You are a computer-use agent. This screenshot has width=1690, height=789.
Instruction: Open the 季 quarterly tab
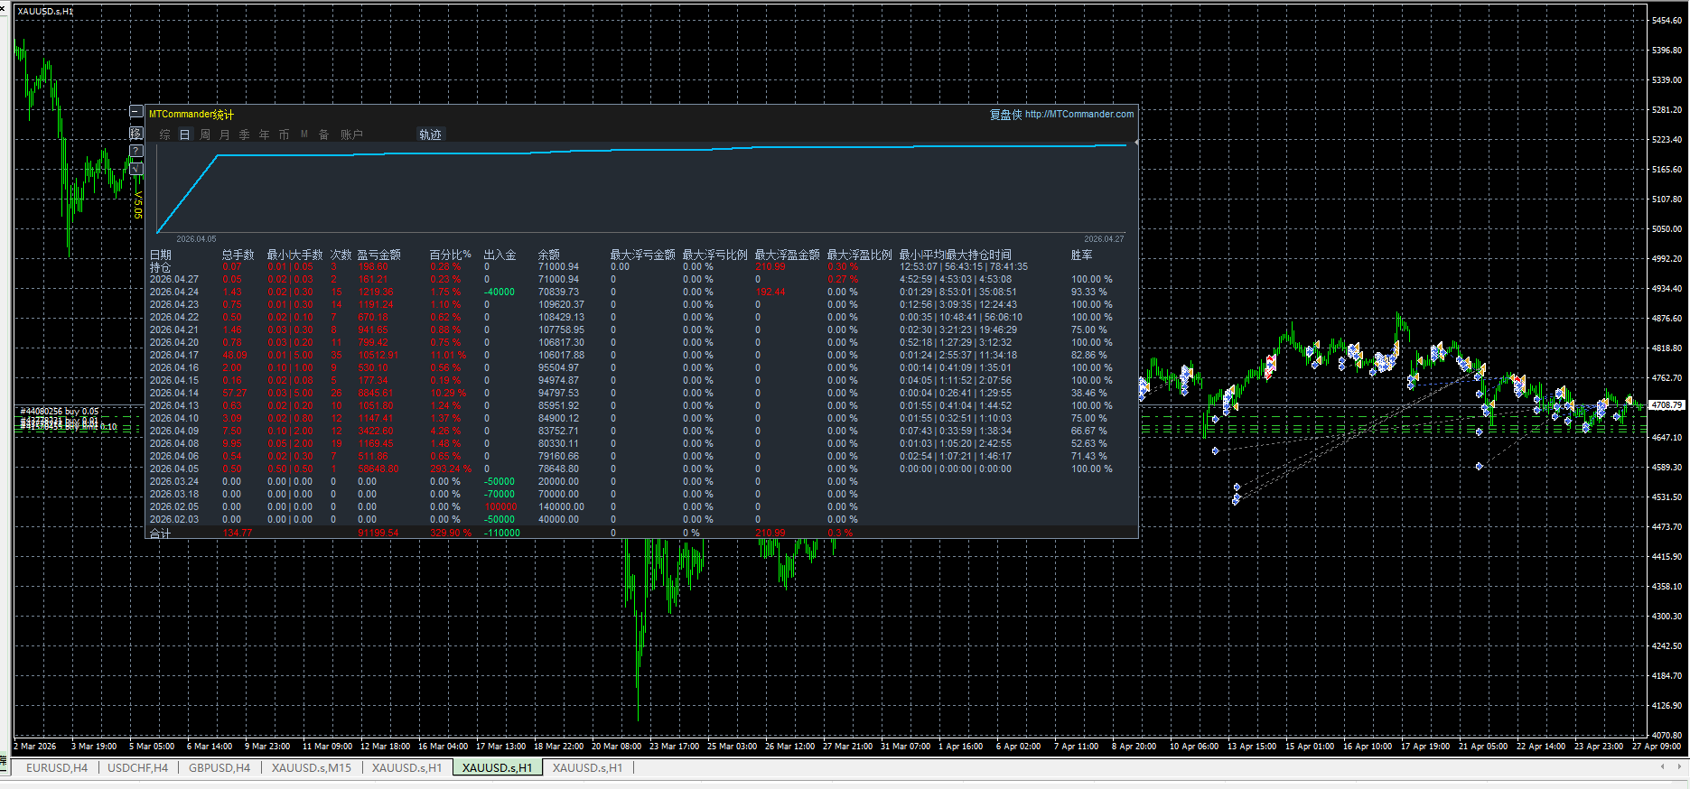[244, 135]
